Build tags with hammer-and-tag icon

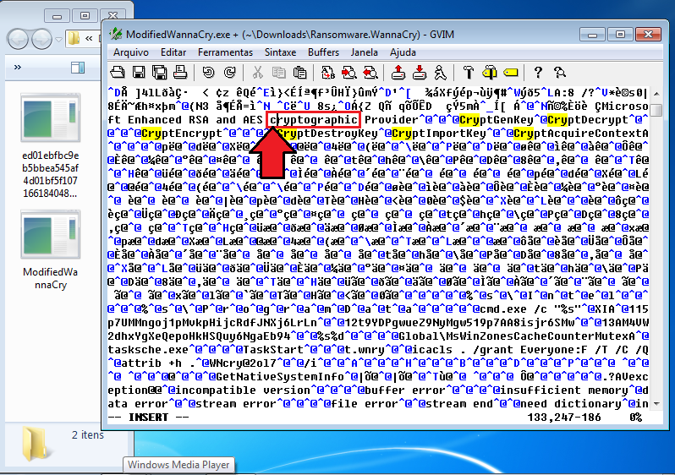[x=490, y=73]
